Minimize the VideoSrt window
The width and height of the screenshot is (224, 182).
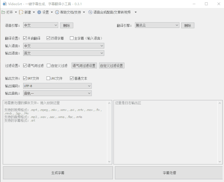[x=194, y=4]
